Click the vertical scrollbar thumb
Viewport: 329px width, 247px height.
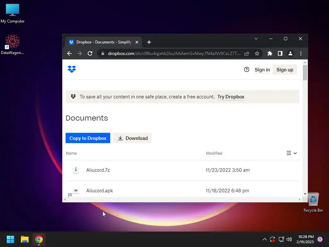point(305,72)
